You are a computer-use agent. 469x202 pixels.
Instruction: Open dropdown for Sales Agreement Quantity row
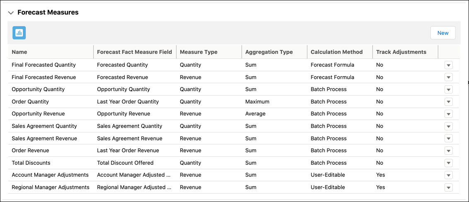coord(448,126)
